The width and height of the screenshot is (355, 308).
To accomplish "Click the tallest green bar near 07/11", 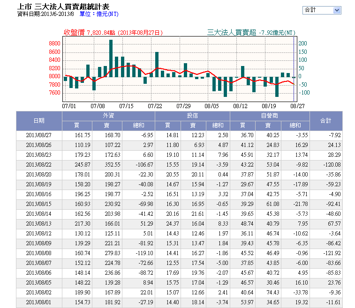I will (x=111, y=59).
